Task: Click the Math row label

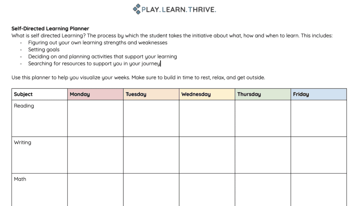Action: click(20, 179)
